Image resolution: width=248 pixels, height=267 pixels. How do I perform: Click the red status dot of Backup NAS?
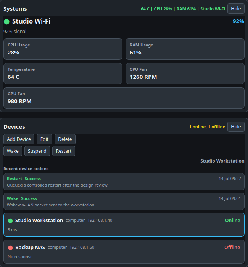(10, 248)
